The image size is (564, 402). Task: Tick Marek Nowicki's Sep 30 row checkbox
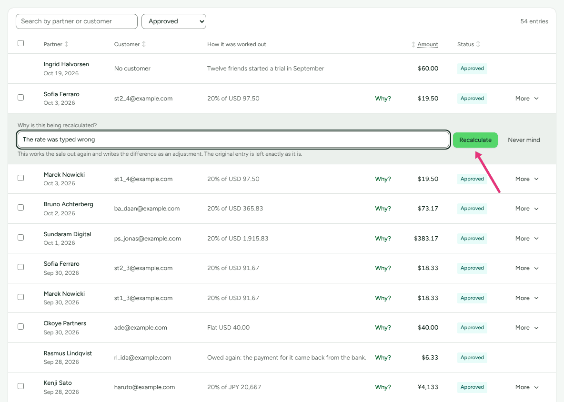[21, 297]
